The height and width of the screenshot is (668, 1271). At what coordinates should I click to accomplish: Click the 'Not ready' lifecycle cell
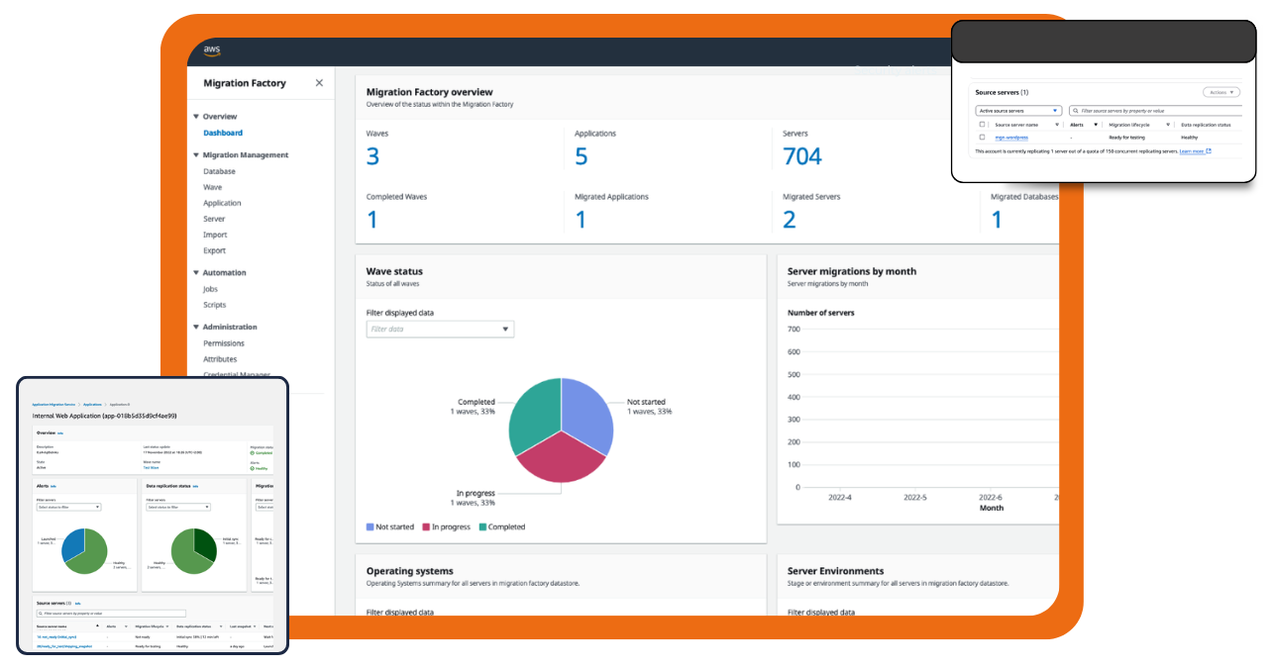[x=144, y=637]
